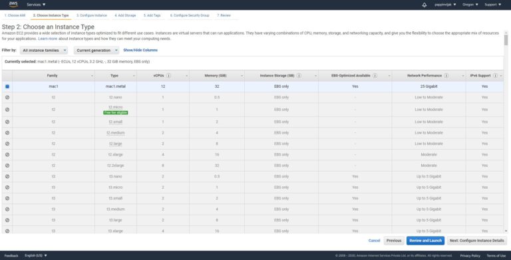The width and height of the screenshot is (511, 260).
Task: Expand the Services menu dropdown
Action: [36, 5]
